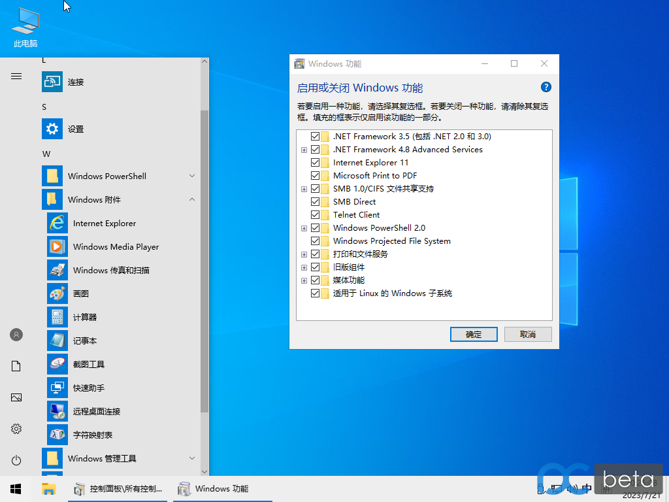Launch 计算器 calculator
This screenshot has width=669, height=502.
coord(121,317)
